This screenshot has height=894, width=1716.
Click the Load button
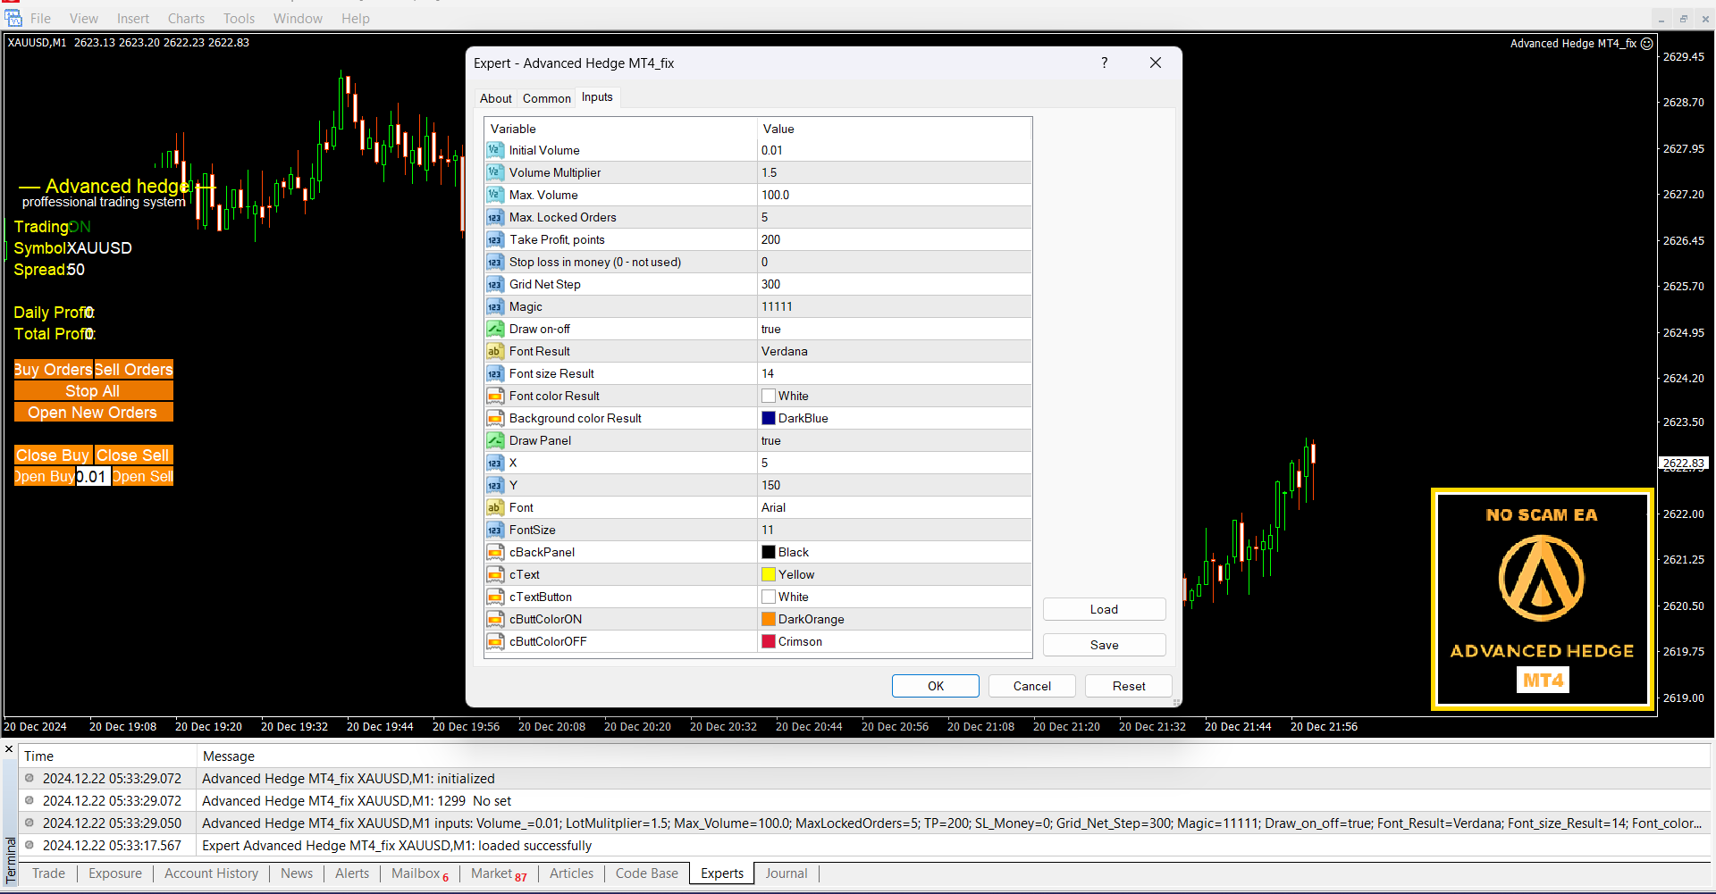(x=1104, y=609)
